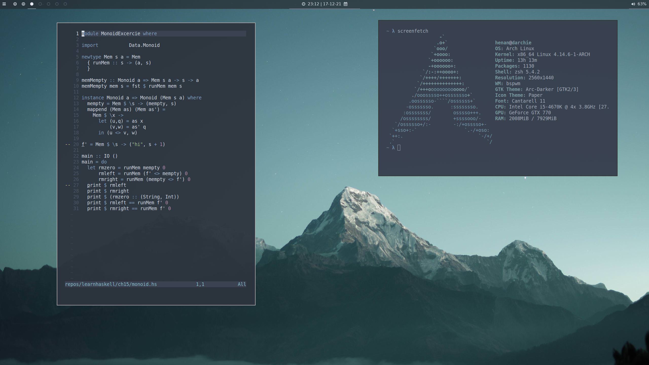649x365 pixels.
Task: Click the '1,1' cursor position in status line
Action: (200, 284)
